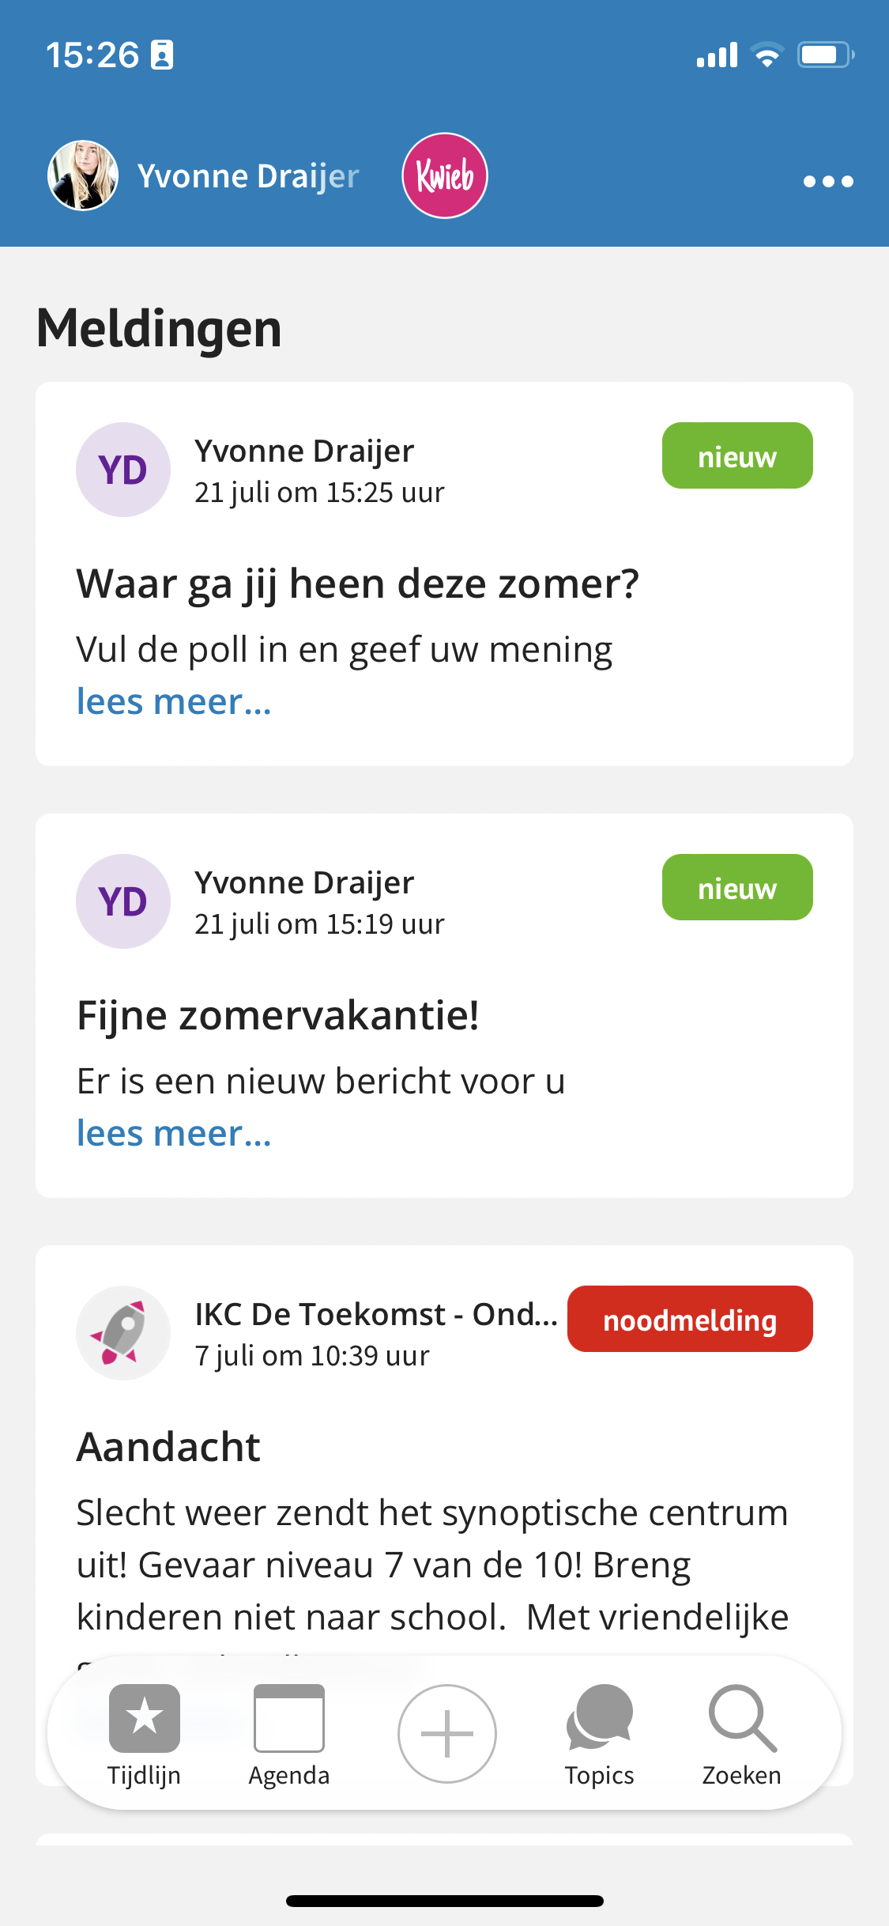Open the Fijne zomervakantie! notification title
889x1926 pixels.
278,1015
